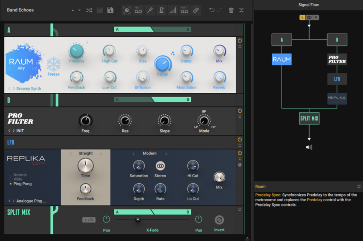Open the Modern delay mode menu
This screenshot has width=363, height=241.
pyautogui.click(x=149, y=153)
